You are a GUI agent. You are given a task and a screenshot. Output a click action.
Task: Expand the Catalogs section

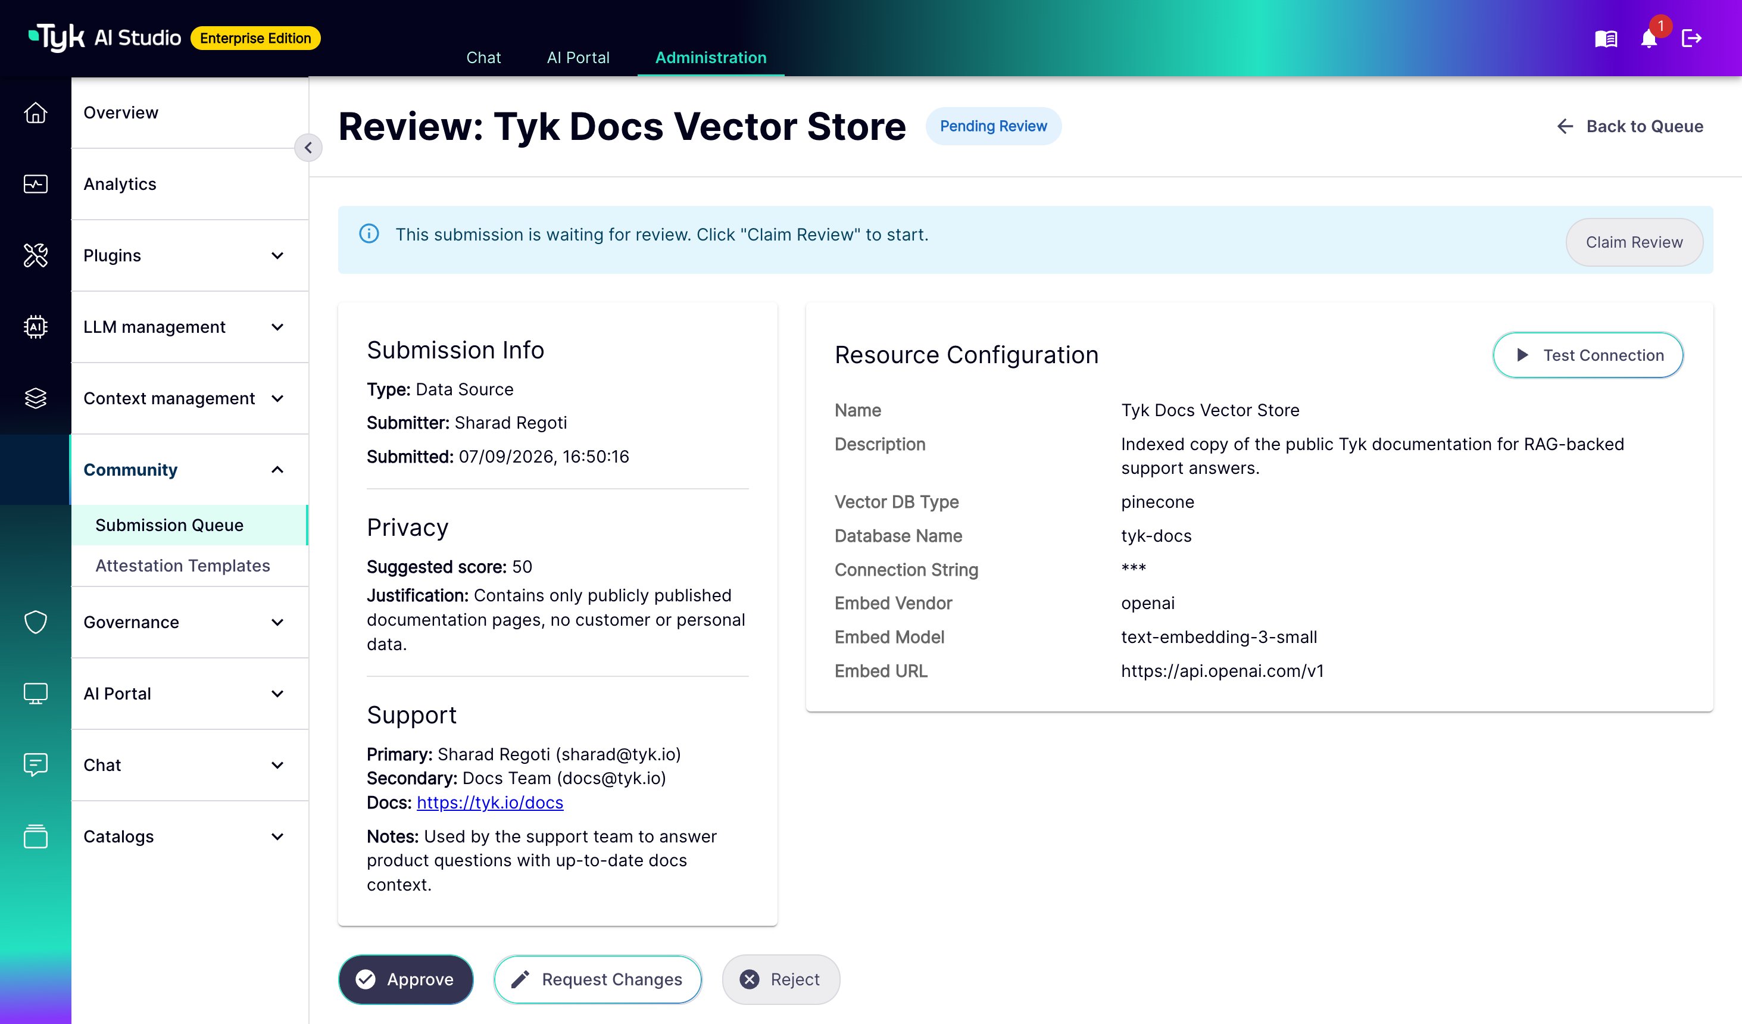pyautogui.click(x=190, y=836)
